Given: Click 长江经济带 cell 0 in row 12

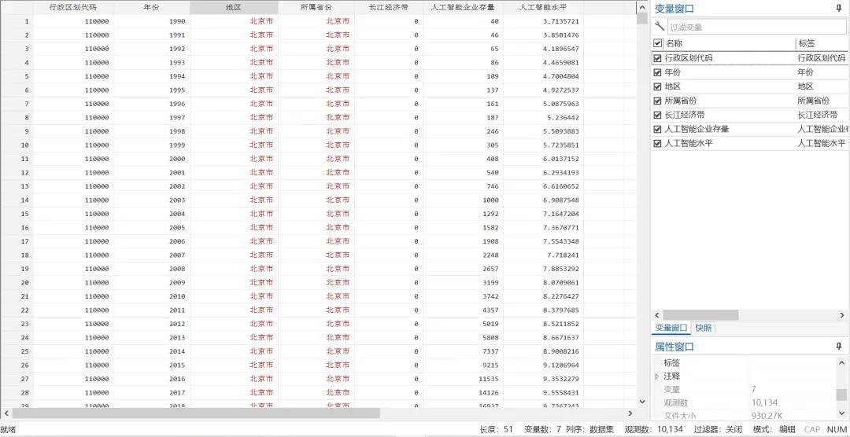Looking at the screenshot, I should click(388, 173).
